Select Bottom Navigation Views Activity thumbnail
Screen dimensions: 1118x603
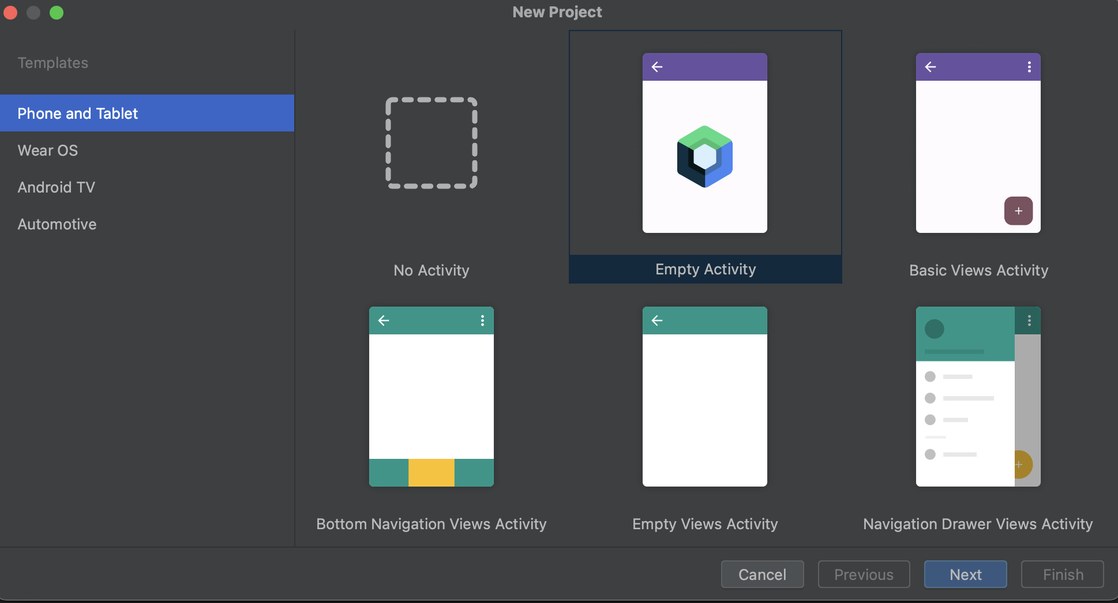(432, 397)
